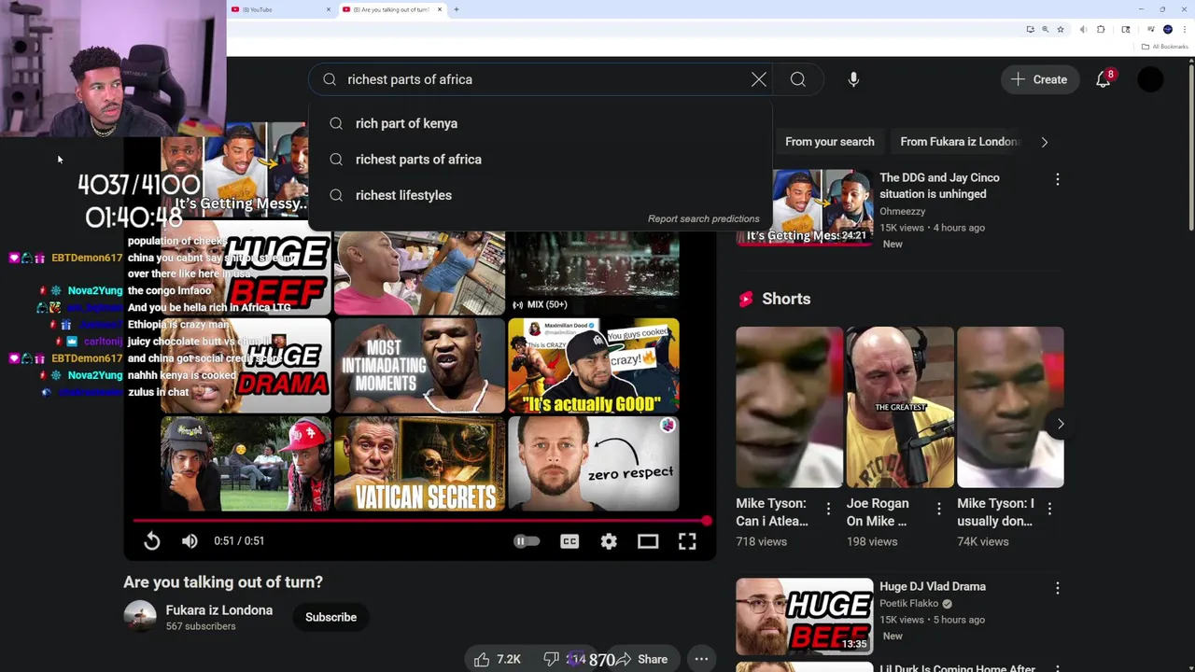The image size is (1195, 672).
Task: Open the 'MOST INTIMIDATING MOMENTS' endscreen thumbnail
Action: pyautogui.click(x=419, y=365)
